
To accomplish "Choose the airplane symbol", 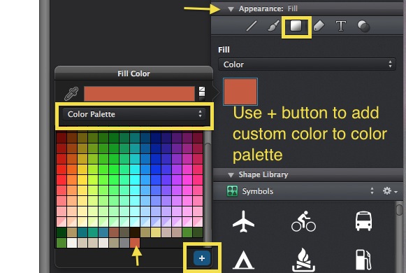I will 243,221.
